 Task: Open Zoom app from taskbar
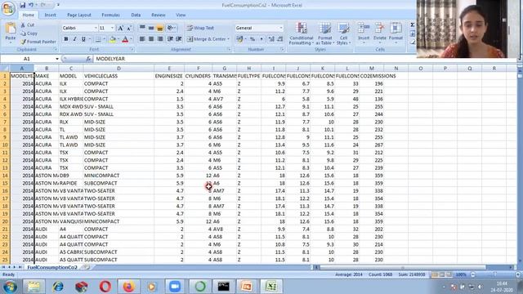[x=174, y=287]
